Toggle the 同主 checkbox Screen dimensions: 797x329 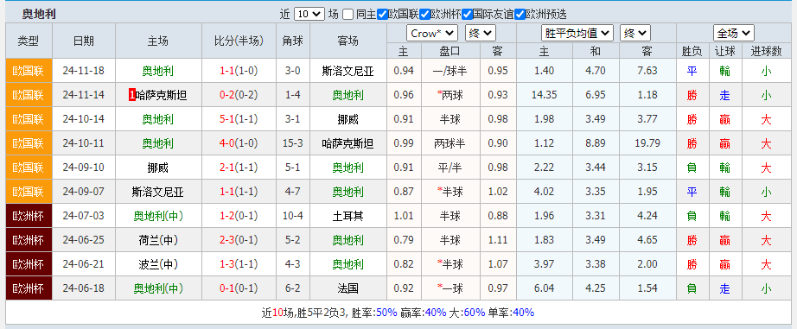347,14
